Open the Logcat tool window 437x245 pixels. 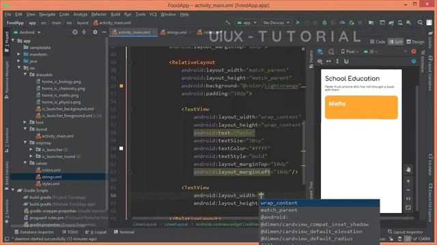coord(96,232)
